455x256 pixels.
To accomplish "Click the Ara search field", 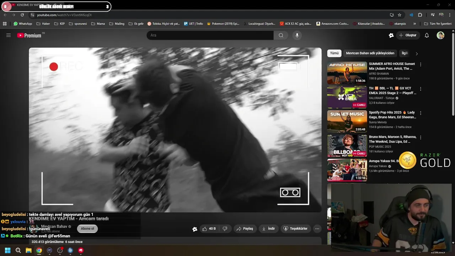I will [x=210, y=35].
